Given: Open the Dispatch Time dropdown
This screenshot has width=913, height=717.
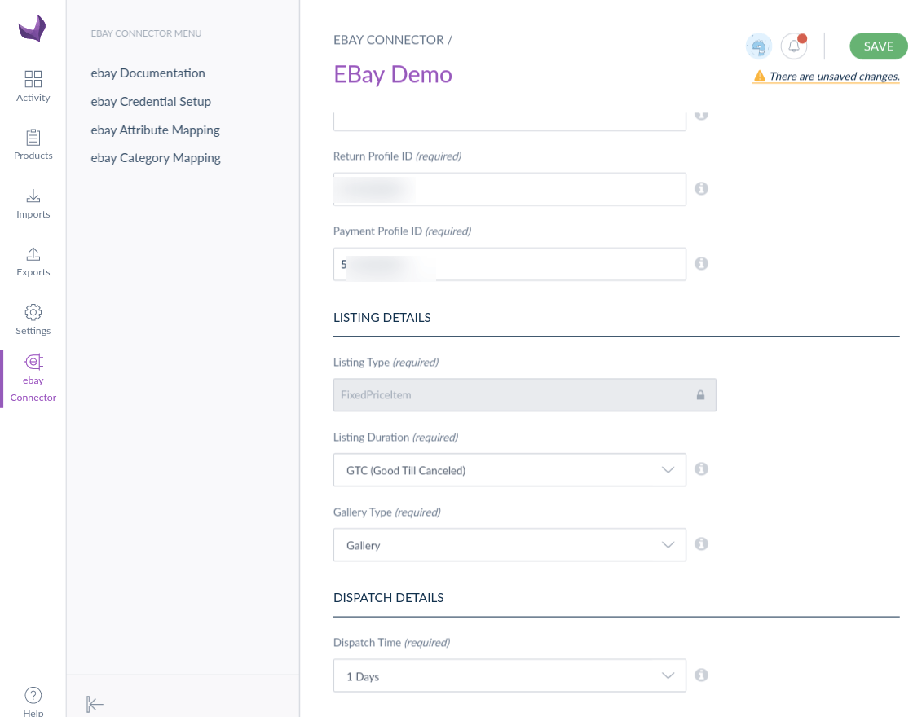Looking at the screenshot, I should click(x=509, y=675).
